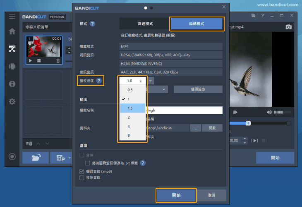Viewport: 302px width, 207px height.
Task: Go to the second dialog page dot
Action: [x=151, y=8]
